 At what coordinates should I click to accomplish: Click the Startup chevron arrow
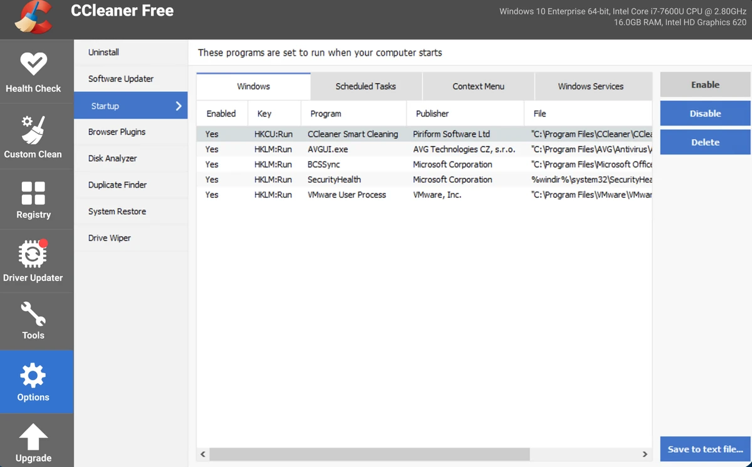coord(179,106)
